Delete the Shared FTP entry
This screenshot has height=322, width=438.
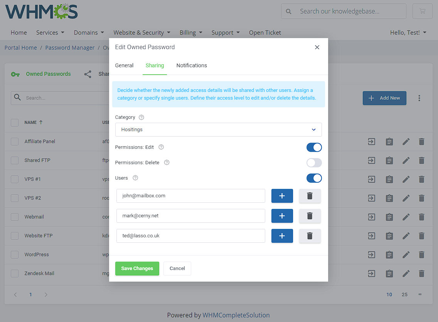point(421,160)
